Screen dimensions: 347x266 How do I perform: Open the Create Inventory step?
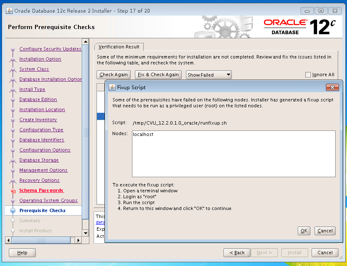[x=38, y=120]
